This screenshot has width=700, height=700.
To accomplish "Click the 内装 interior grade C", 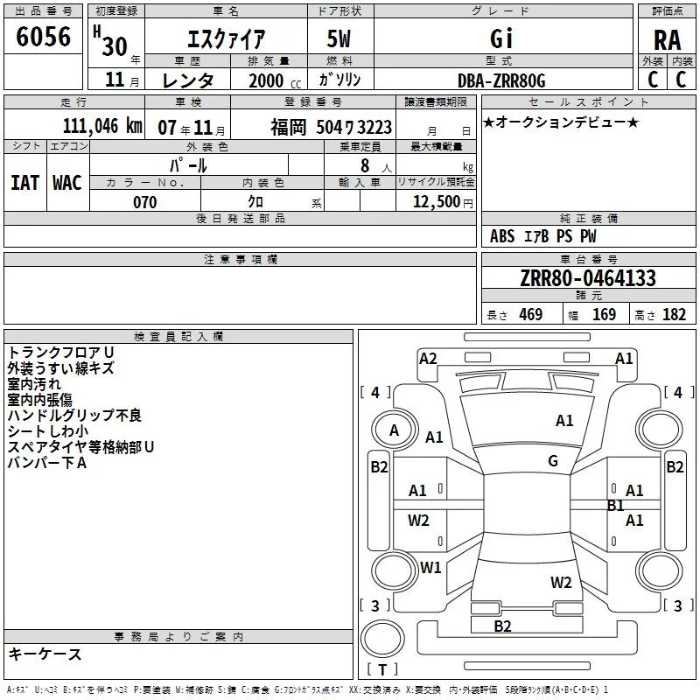I will point(682,80).
